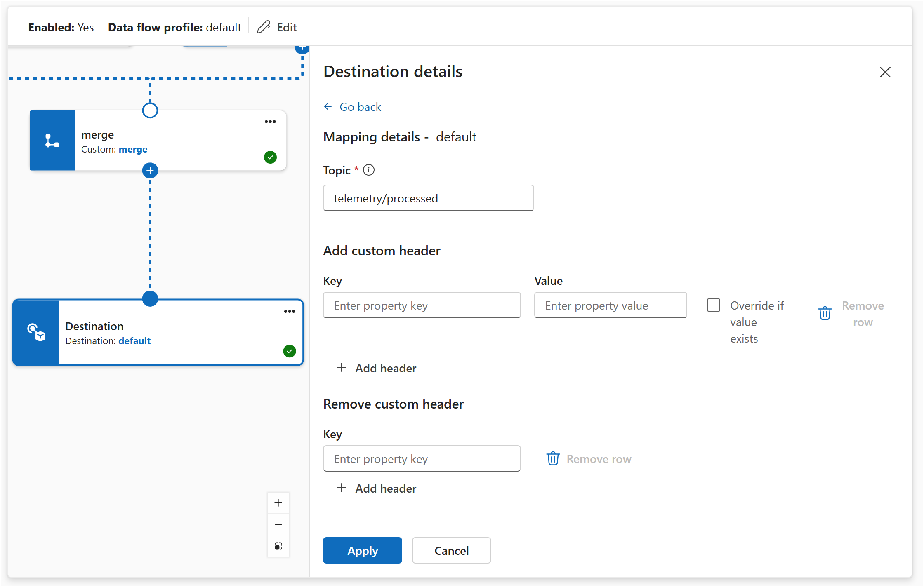This screenshot has height=587, width=924.
Task: Click the trash icon in Add custom header row
Action: [825, 313]
